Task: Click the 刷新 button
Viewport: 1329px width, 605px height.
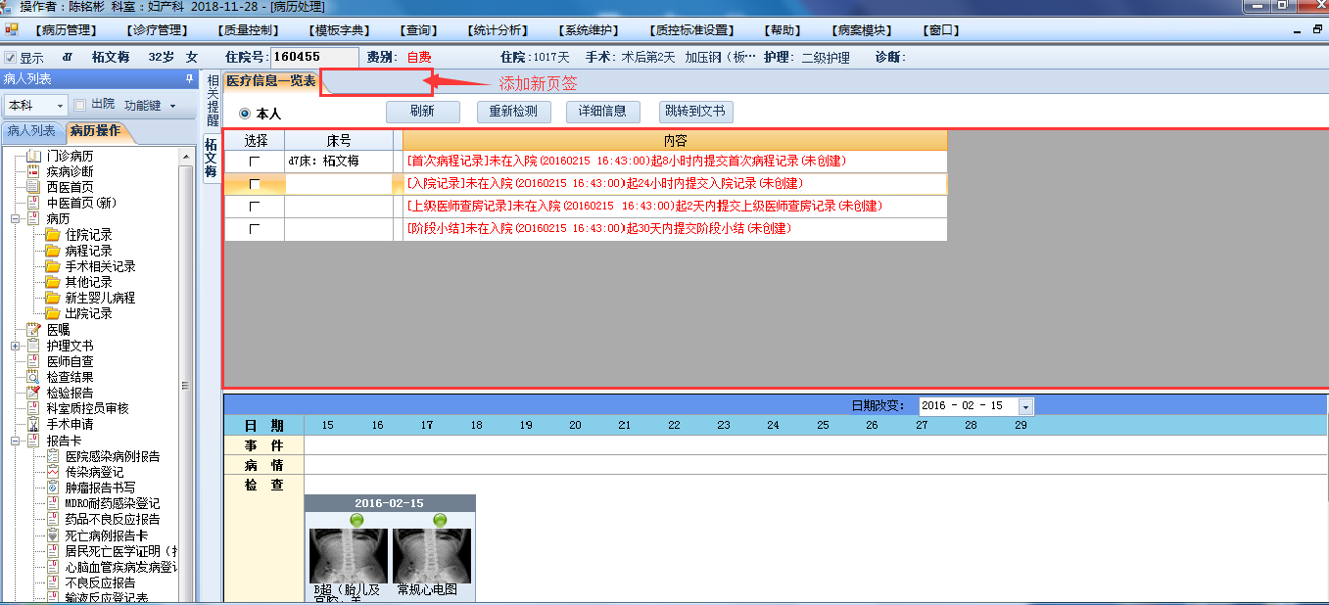Action: 422,112
